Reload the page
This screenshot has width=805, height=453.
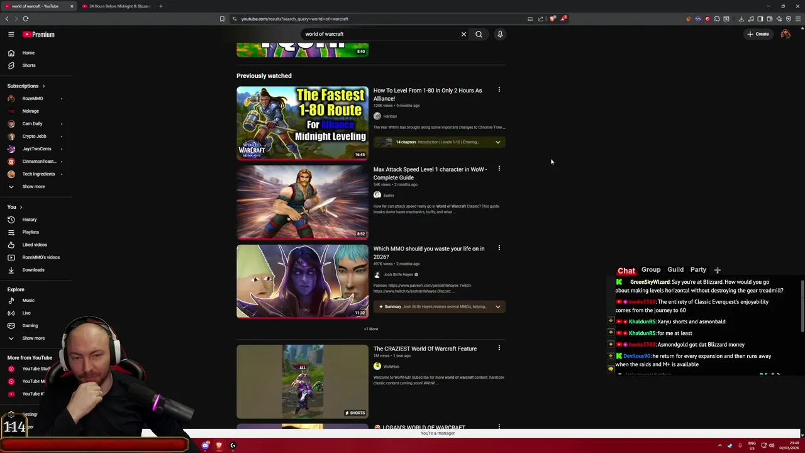pyautogui.click(x=26, y=19)
